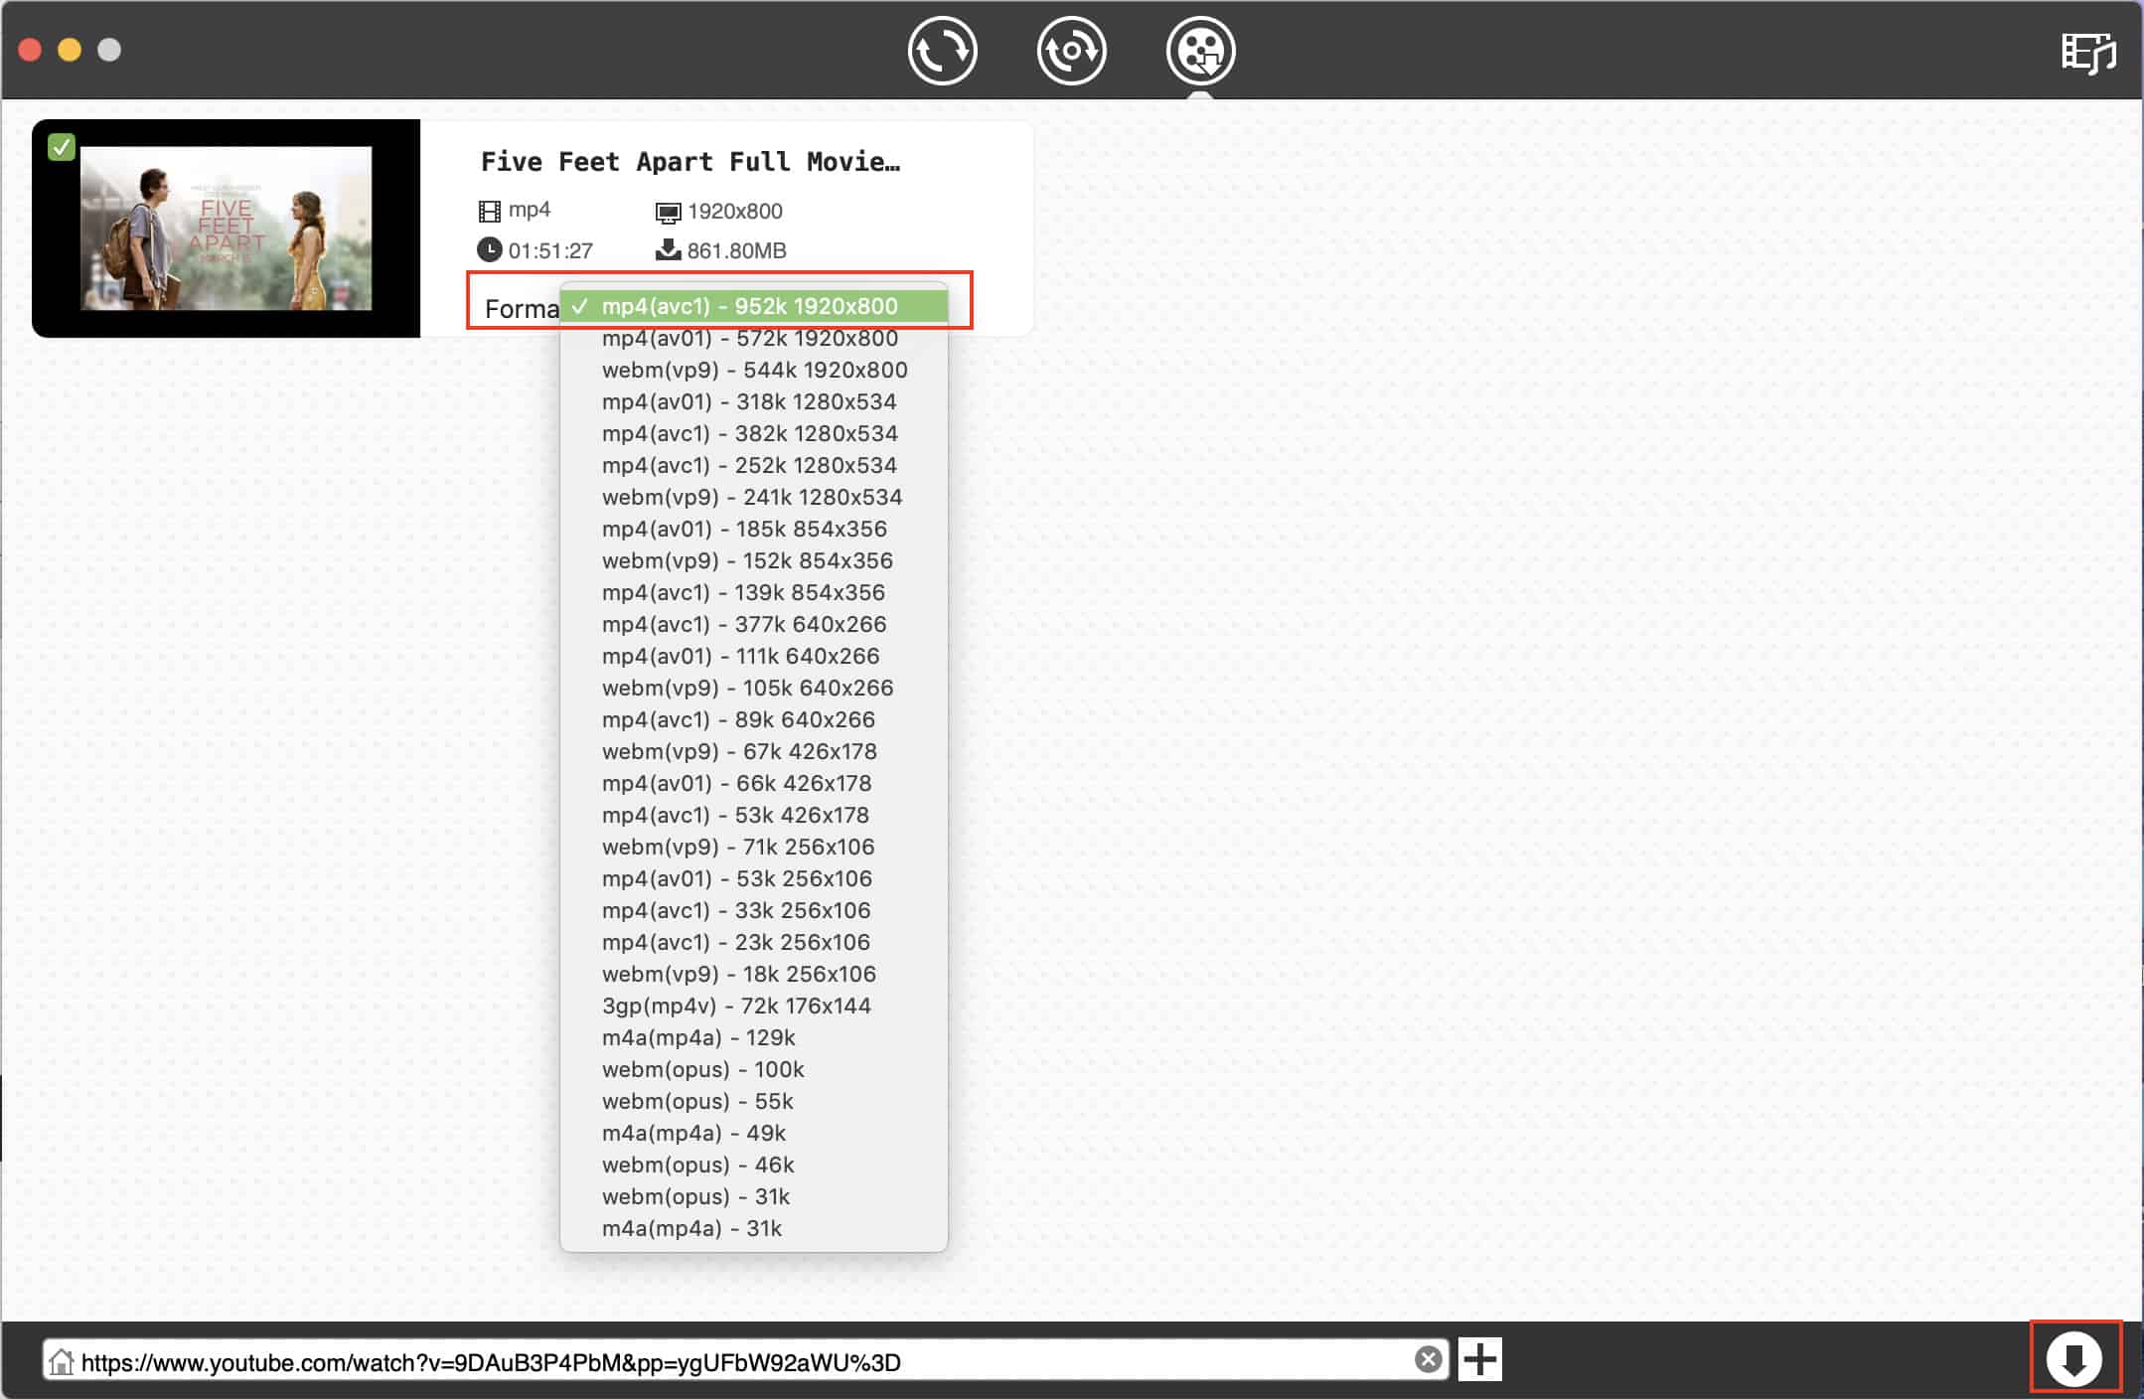Select the film reel download icon
This screenshot has width=2144, height=1399.
point(1200,51)
